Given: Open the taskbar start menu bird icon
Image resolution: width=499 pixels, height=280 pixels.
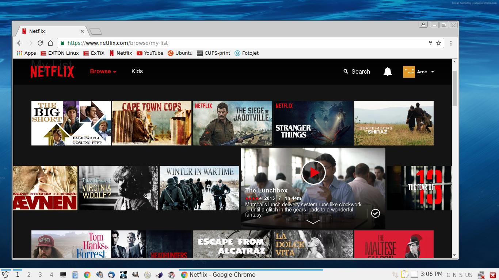Looking at the screenshot, I should point(5,275).
